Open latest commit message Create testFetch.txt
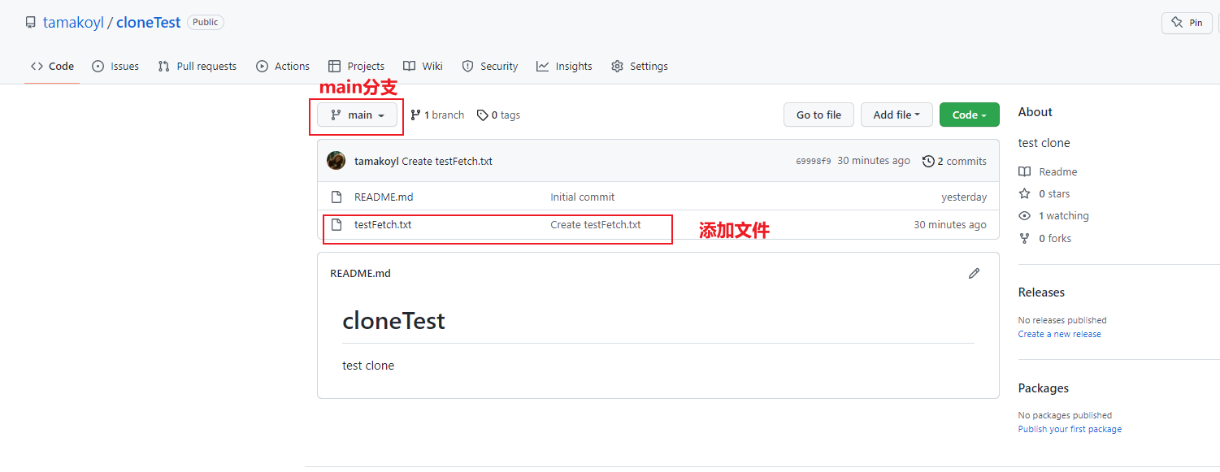The width and height of the screenshot is (1220, 472). [x=447, y=162]
